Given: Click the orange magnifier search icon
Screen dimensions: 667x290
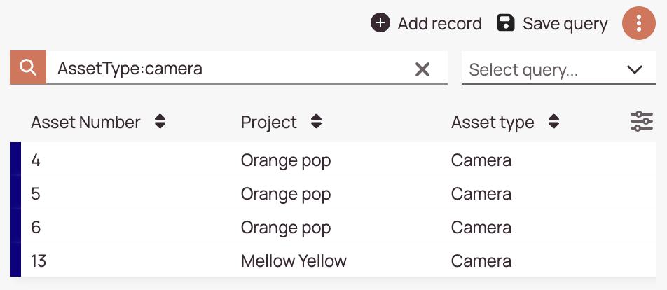Looking at the screenshot, I should pyautogui.click(x=28, y=67).
